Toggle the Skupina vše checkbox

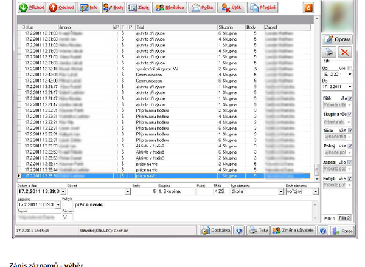click(x=350, y=114)
